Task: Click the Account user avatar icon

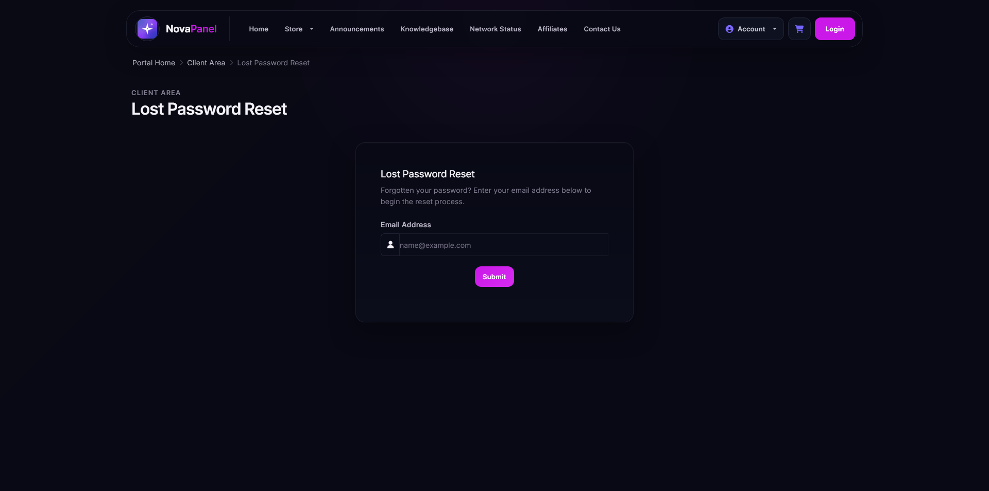Action: point(729,29)
